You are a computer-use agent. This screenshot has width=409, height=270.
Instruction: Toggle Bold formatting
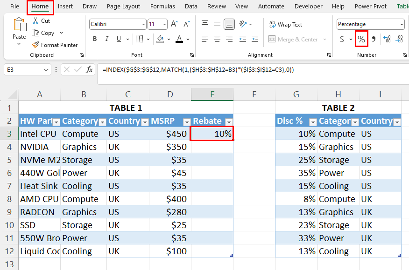(x=95, y=39)
